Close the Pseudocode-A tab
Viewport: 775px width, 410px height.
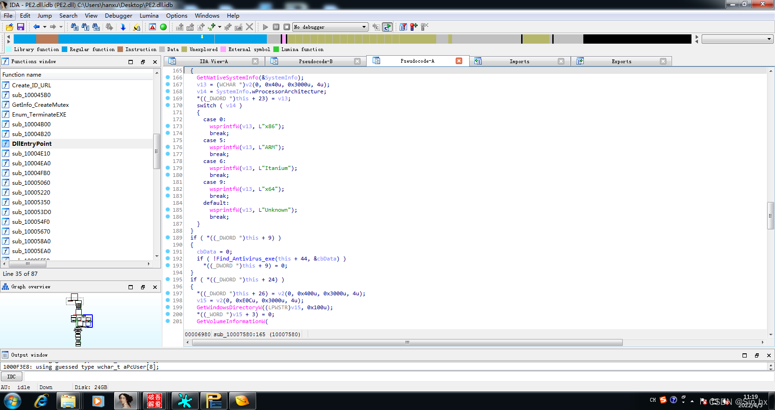click(459, 61)
